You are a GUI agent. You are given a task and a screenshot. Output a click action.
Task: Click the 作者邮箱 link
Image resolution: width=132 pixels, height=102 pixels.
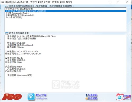pyautogui.click(x=93, y=99)
